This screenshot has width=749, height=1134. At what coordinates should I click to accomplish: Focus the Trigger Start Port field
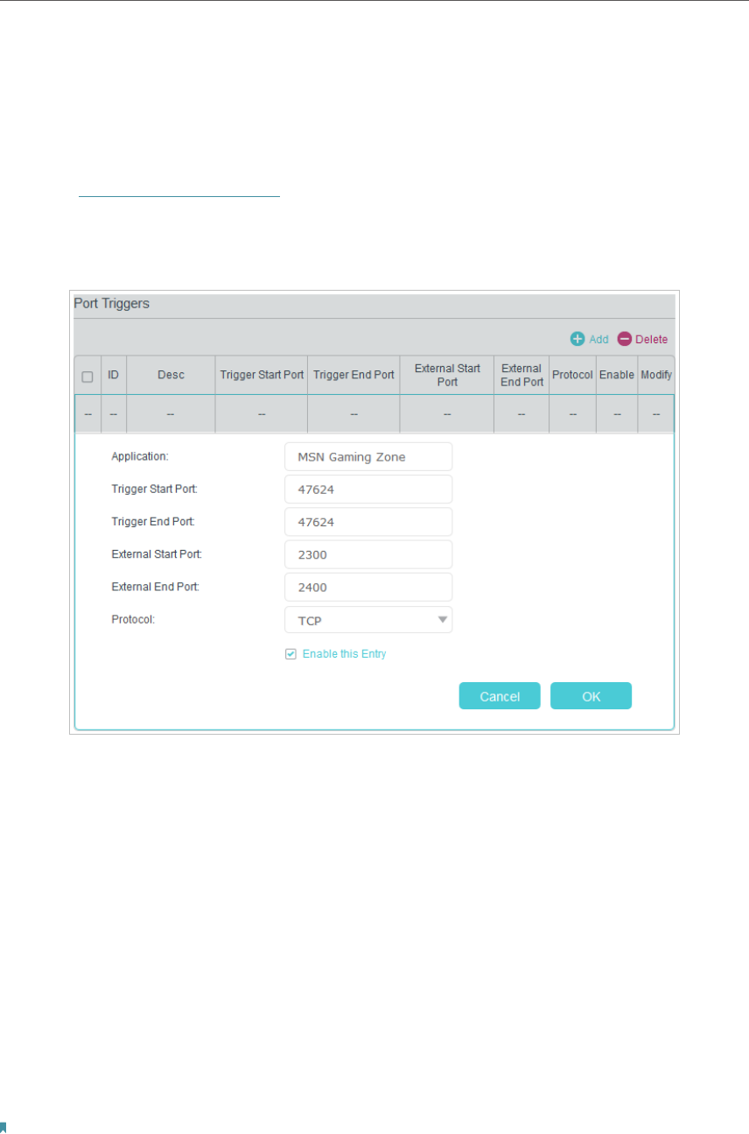(368, 490)
